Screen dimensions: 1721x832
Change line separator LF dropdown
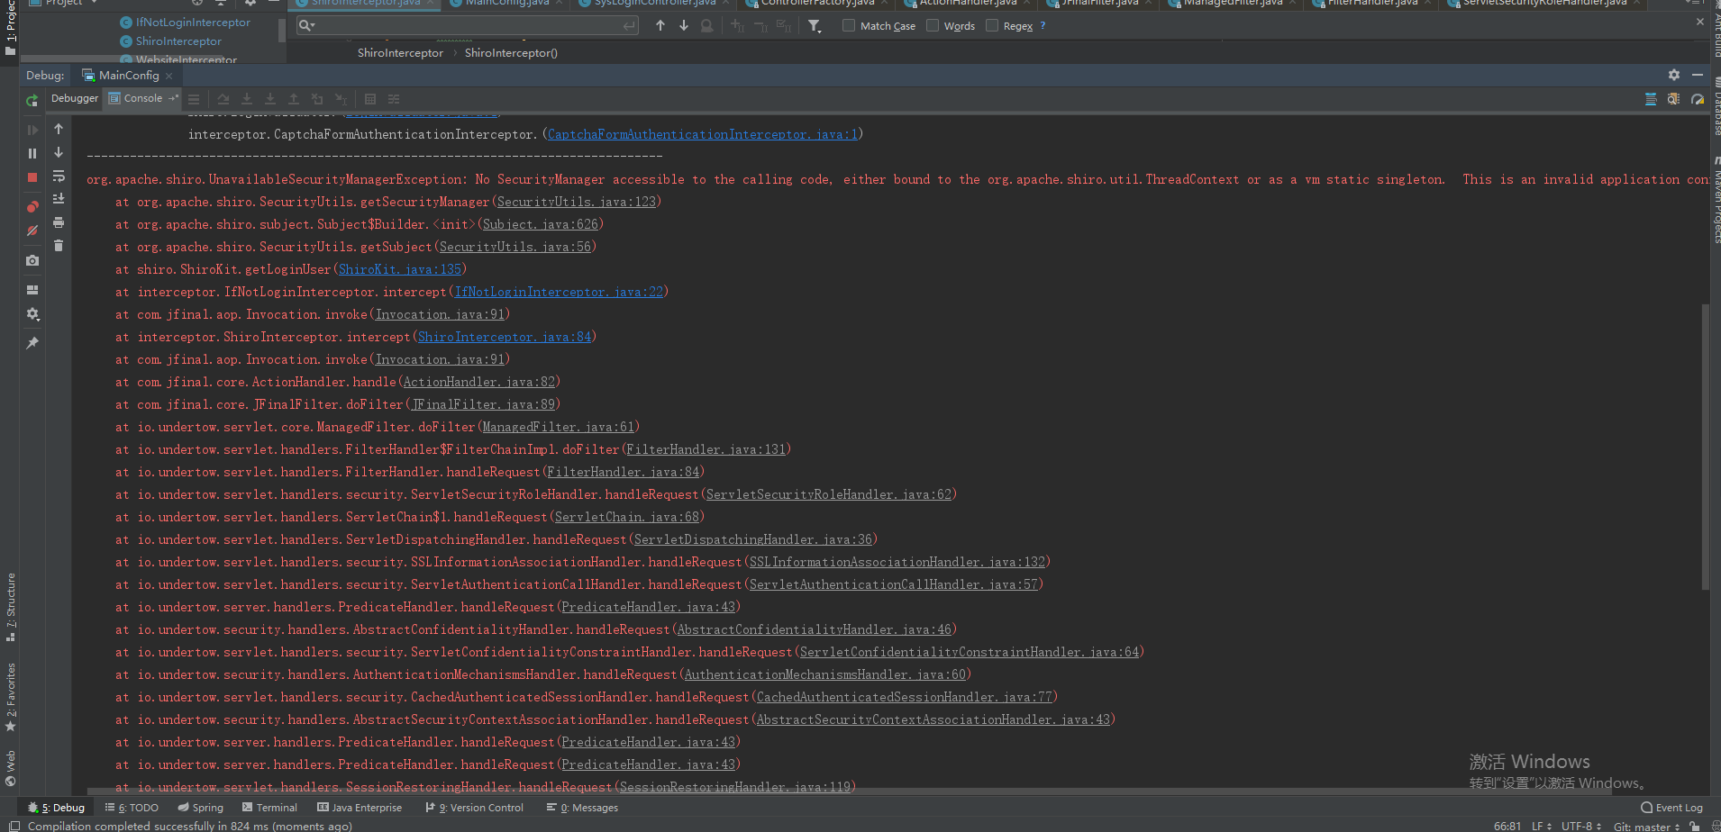(x=1542, y=826)
